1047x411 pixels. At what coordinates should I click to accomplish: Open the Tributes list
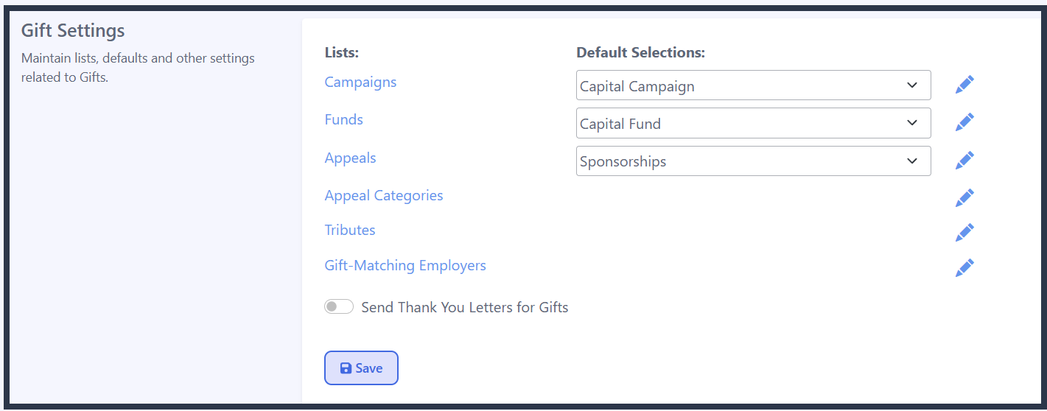[x=350, y=230]
